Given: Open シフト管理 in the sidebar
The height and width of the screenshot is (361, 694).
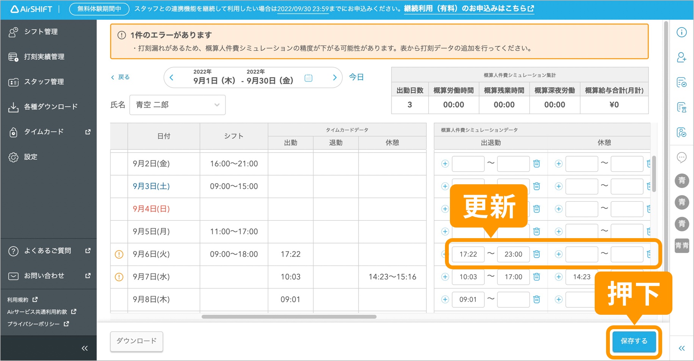Looking at the screenshot, I should pyautogui.click(x=41, y=32).
